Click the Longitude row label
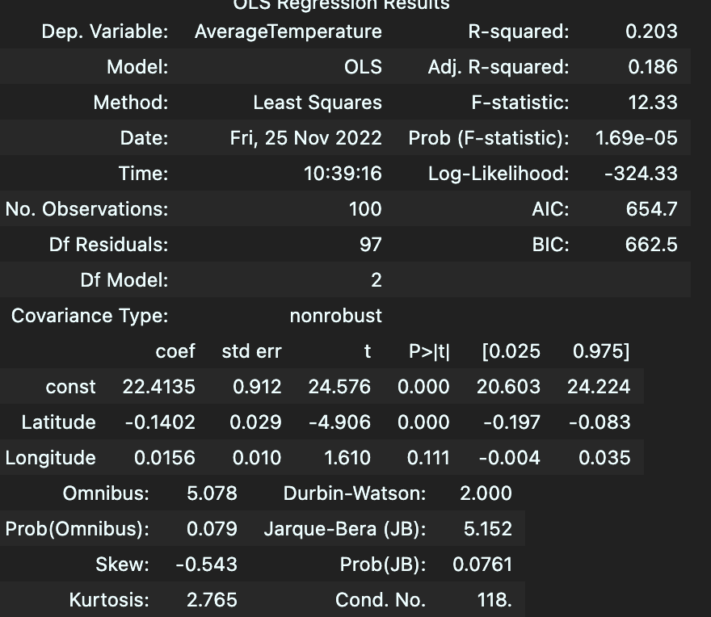Image resolution: width=711 pixels, height=617 pixels. 50,458
